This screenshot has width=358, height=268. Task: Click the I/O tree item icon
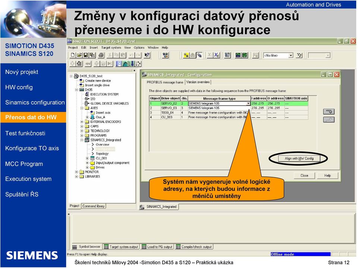tap(87, 99)
